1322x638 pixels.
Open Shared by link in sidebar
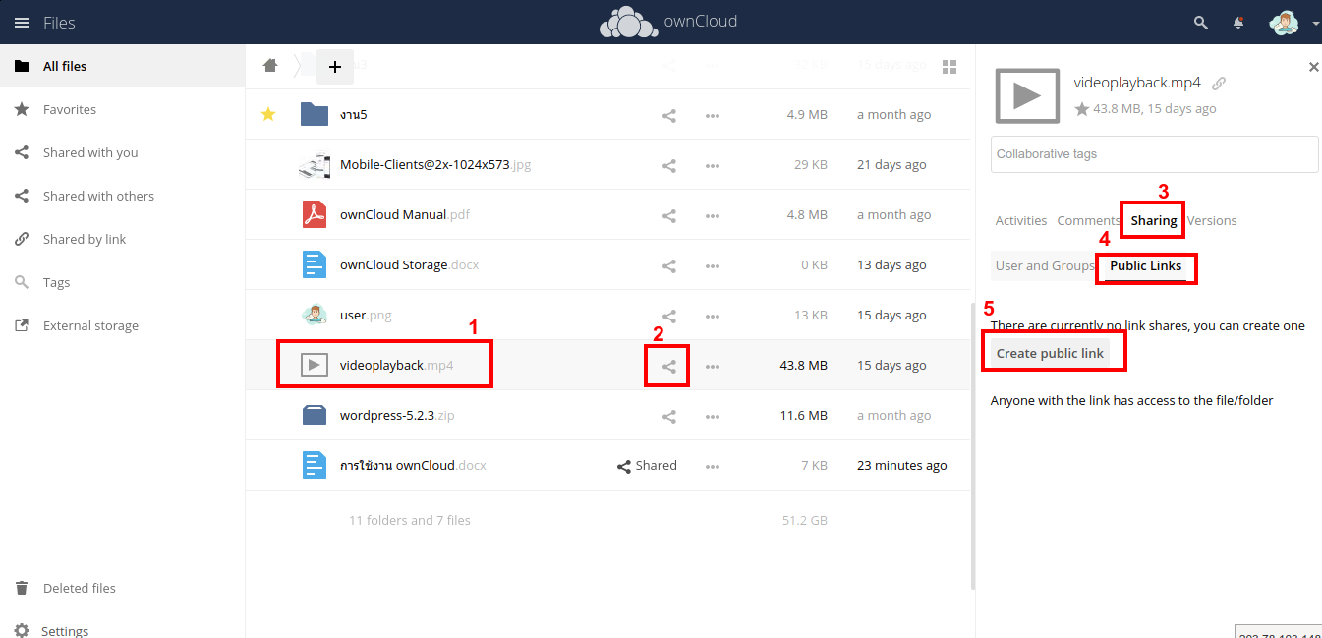(x=85, y=240)
